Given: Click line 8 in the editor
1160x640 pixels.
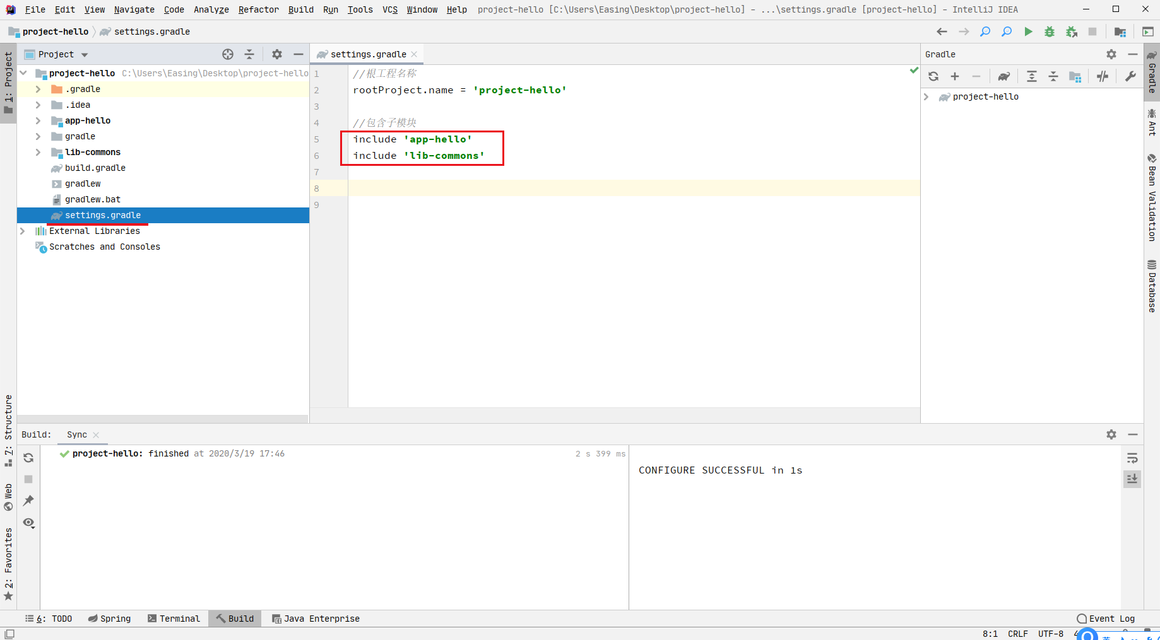Looking at the screenshot, I should 633,188.
